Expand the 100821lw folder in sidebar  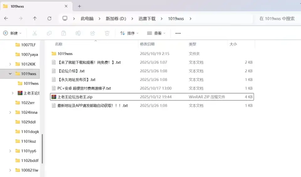pyautogui.click(x=10, y=170)
